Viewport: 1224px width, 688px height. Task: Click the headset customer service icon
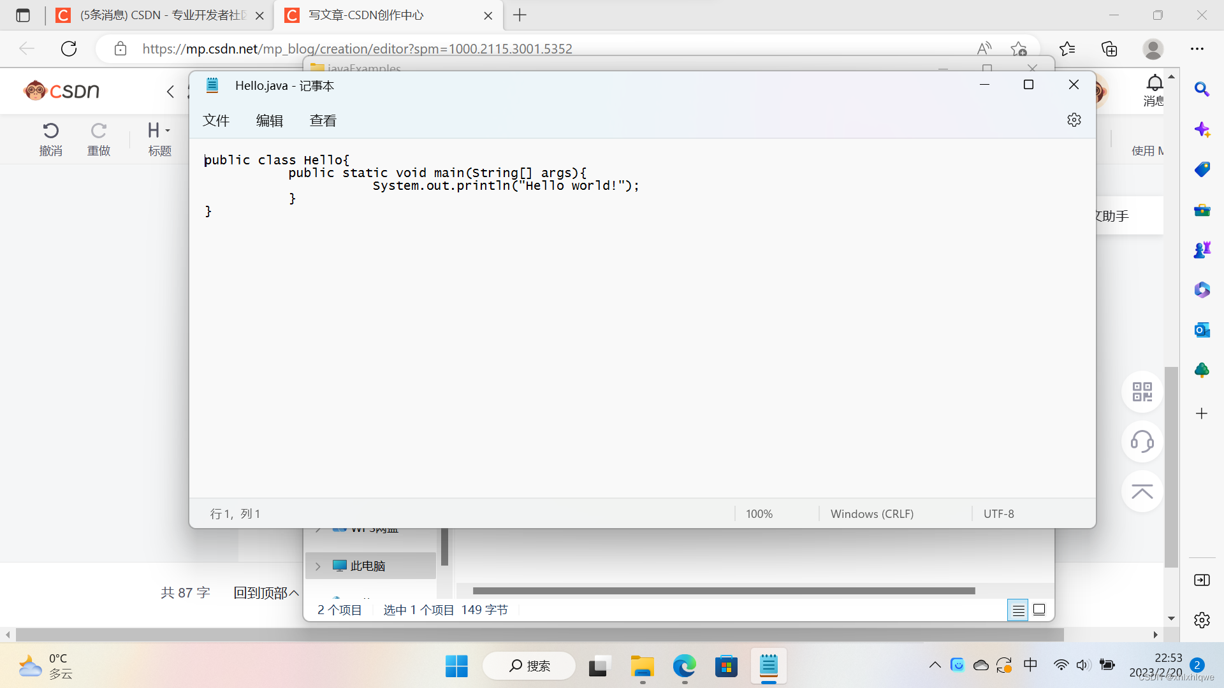(x=1142, y=441)
